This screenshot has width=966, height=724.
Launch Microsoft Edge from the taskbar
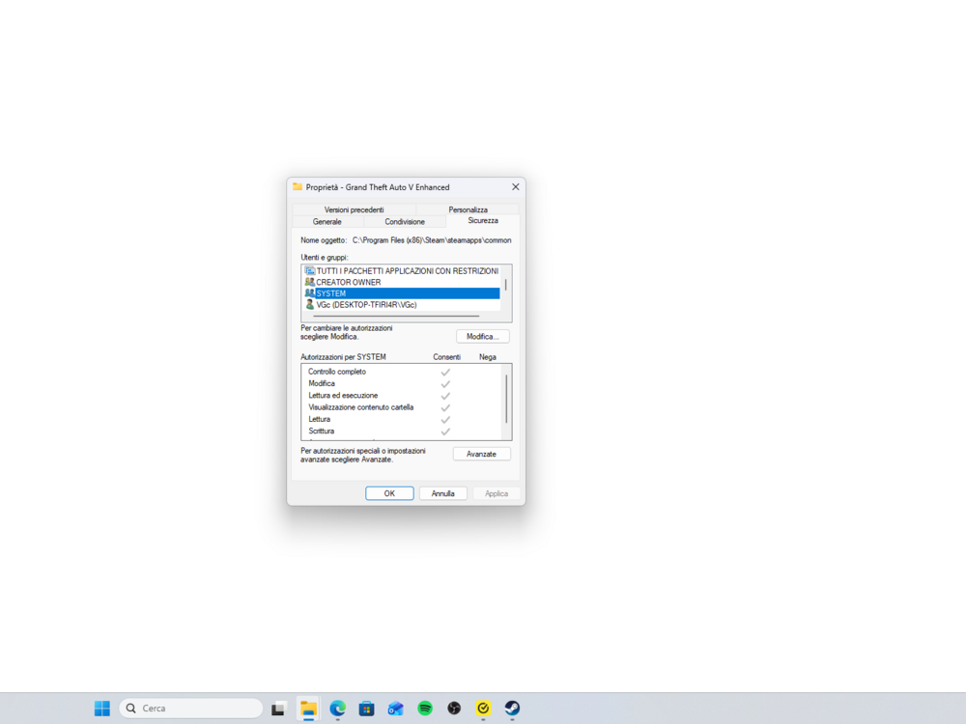pyautogui.click(x=337, y=709)
